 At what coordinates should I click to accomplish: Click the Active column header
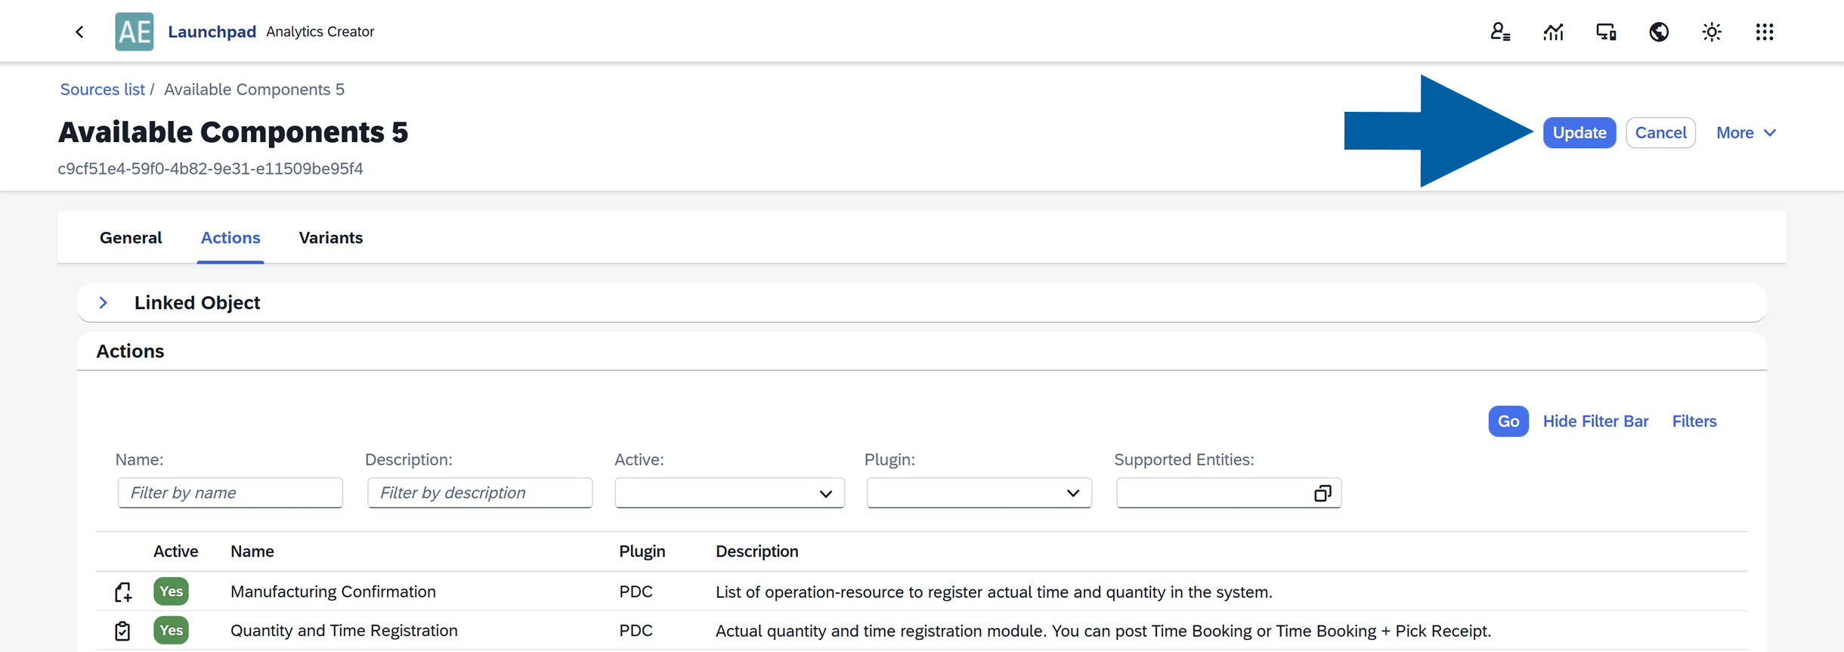click(x=175, y=552)
